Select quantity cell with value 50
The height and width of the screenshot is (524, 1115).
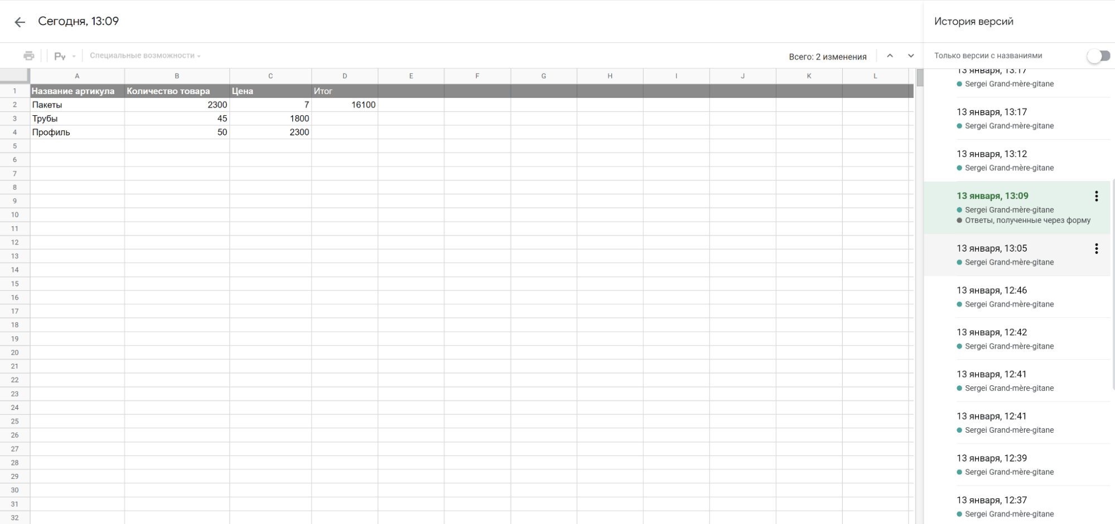tap(177, 132)
